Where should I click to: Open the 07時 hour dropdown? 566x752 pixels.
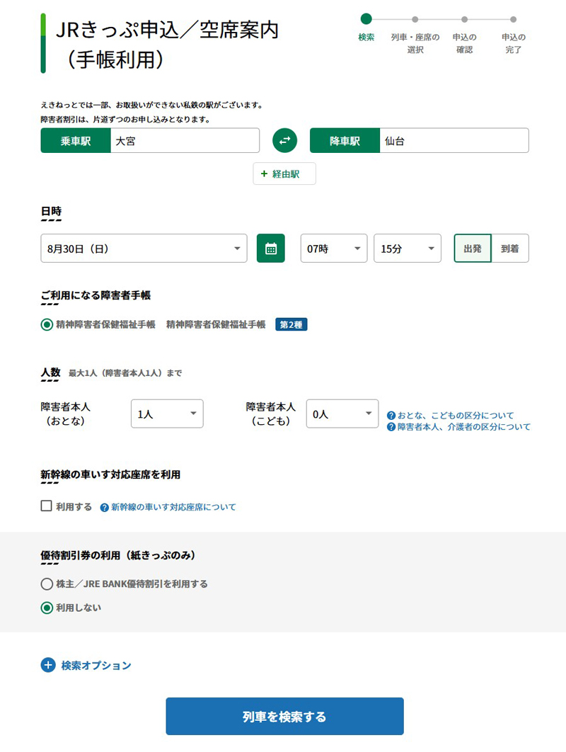[x=333, y=249]
